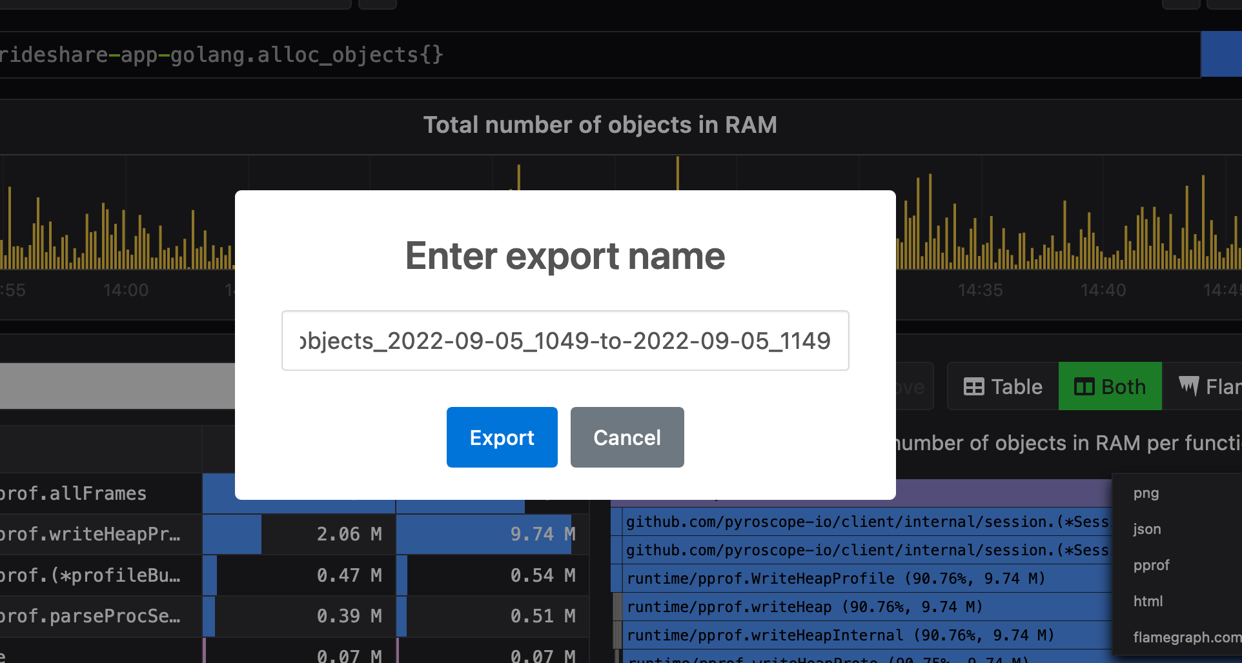Switch view mode to Table
Viewport: 1242px width, 663px height.
tap(1003, 386)
